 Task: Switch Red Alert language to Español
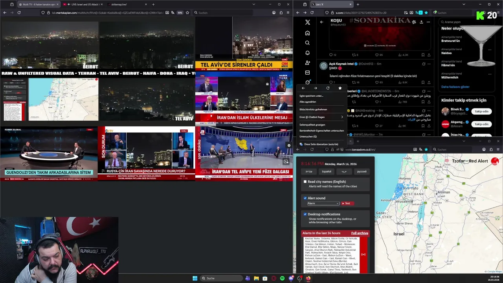tap(327, 171)
